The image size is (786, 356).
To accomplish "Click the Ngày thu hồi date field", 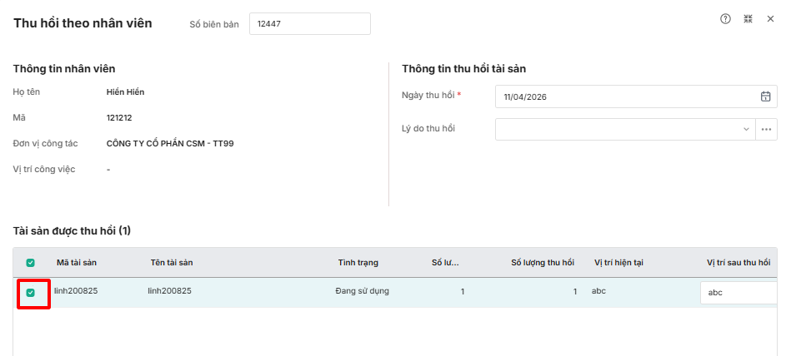I will click(625, 96).
